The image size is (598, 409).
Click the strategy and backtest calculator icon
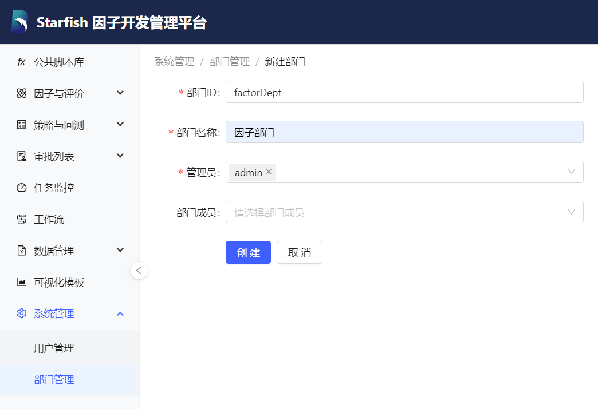click(x=22, y=125)
